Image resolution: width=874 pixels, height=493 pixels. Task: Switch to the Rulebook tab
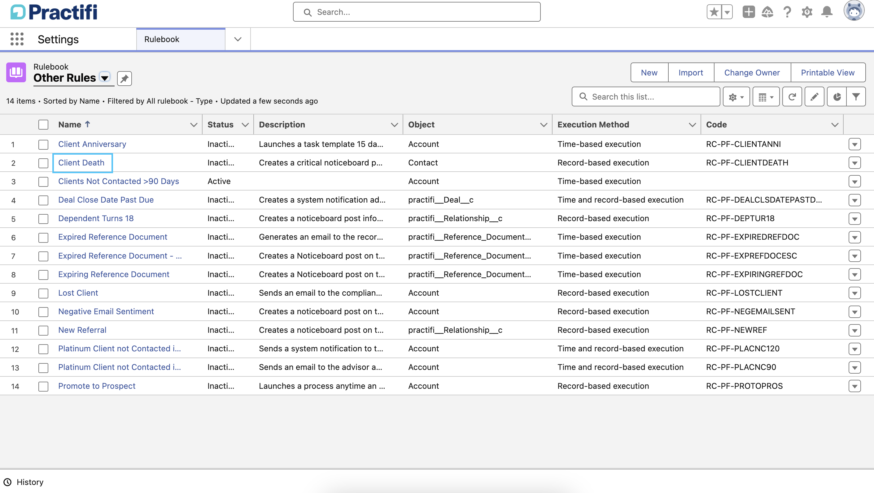pyautogui.click(x=181, y=39)
